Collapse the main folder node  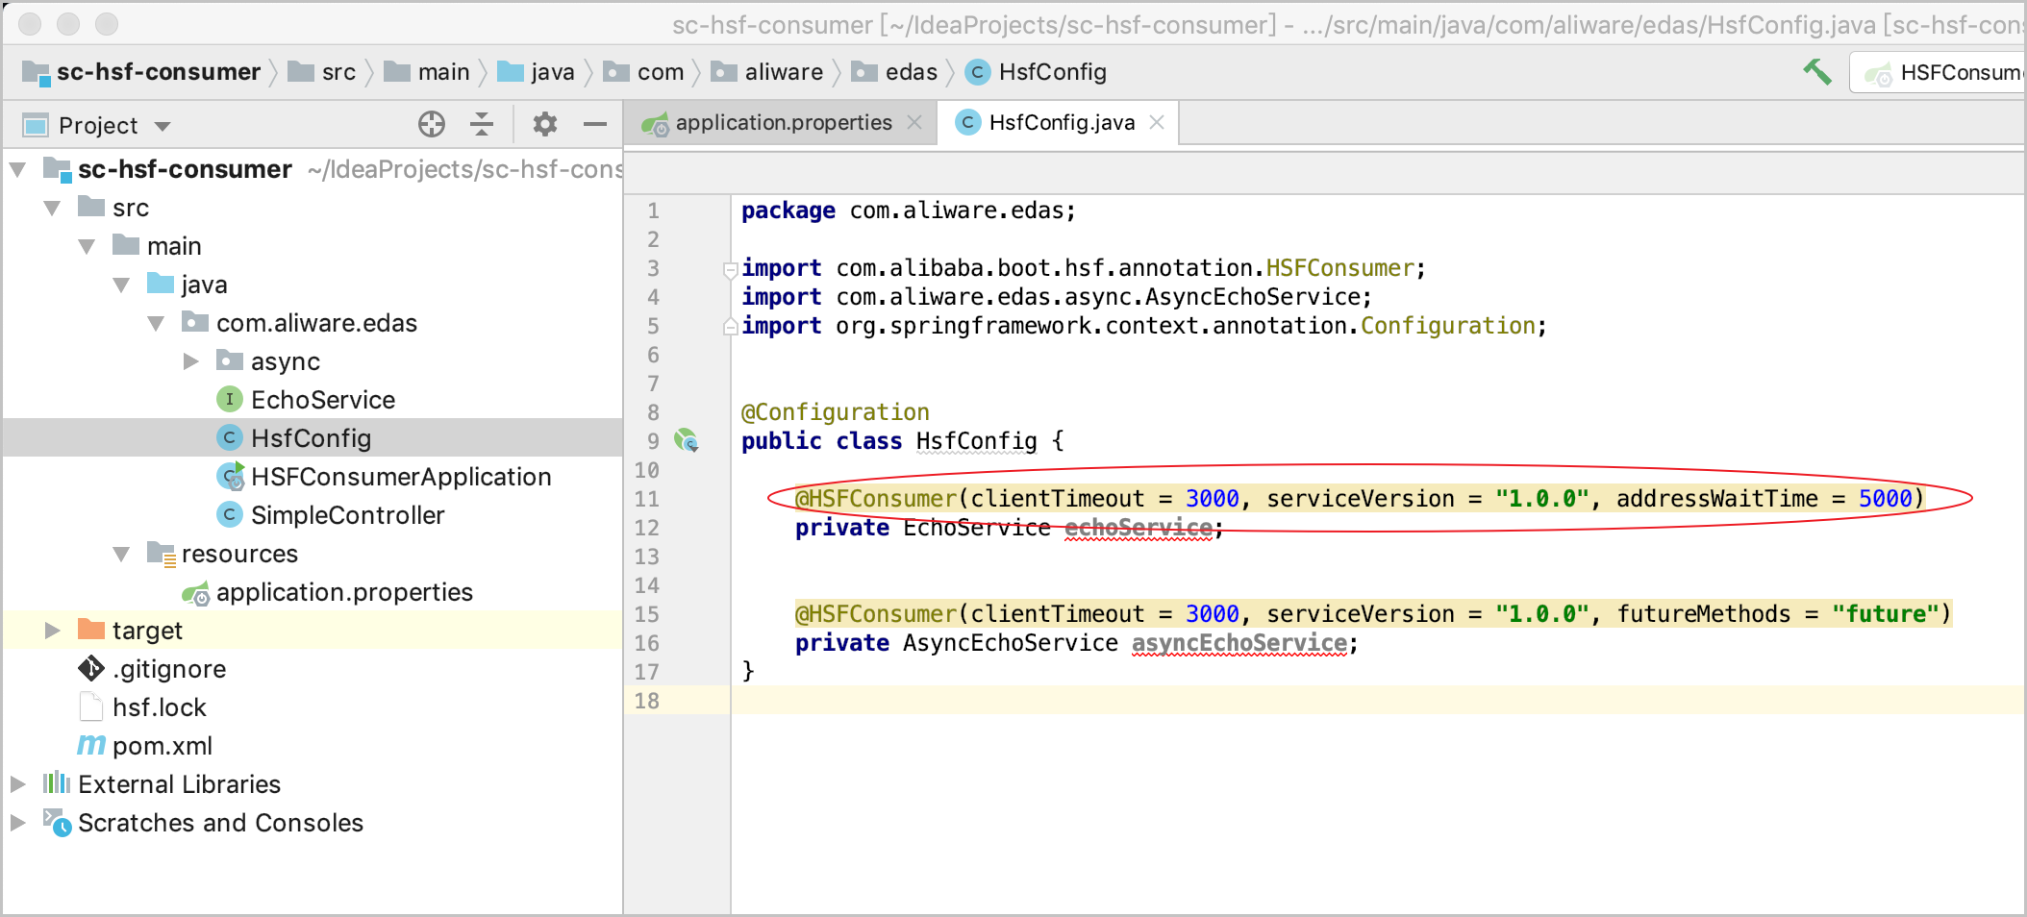[87, 247]
